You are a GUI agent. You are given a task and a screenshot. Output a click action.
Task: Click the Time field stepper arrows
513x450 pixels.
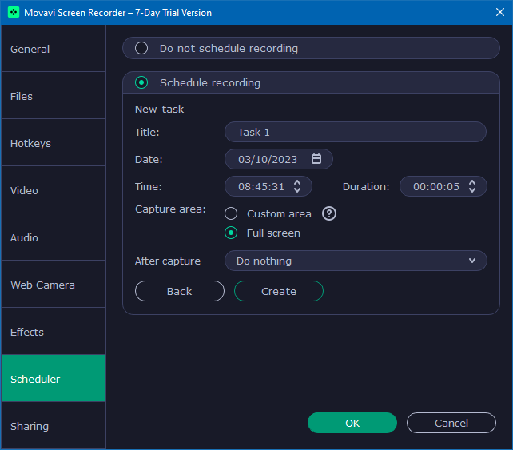[x=297, y=186]
